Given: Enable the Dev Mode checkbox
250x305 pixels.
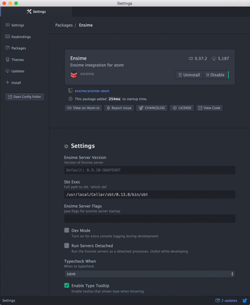Looking at the screenshot, I should [66, 230].
